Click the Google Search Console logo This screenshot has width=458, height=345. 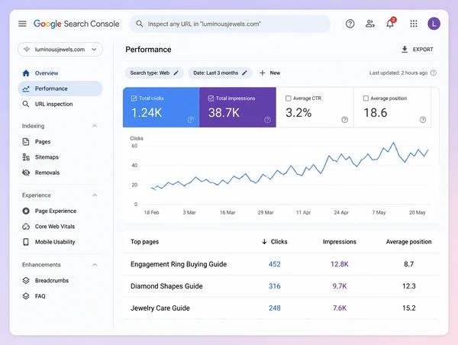(76, 24)
